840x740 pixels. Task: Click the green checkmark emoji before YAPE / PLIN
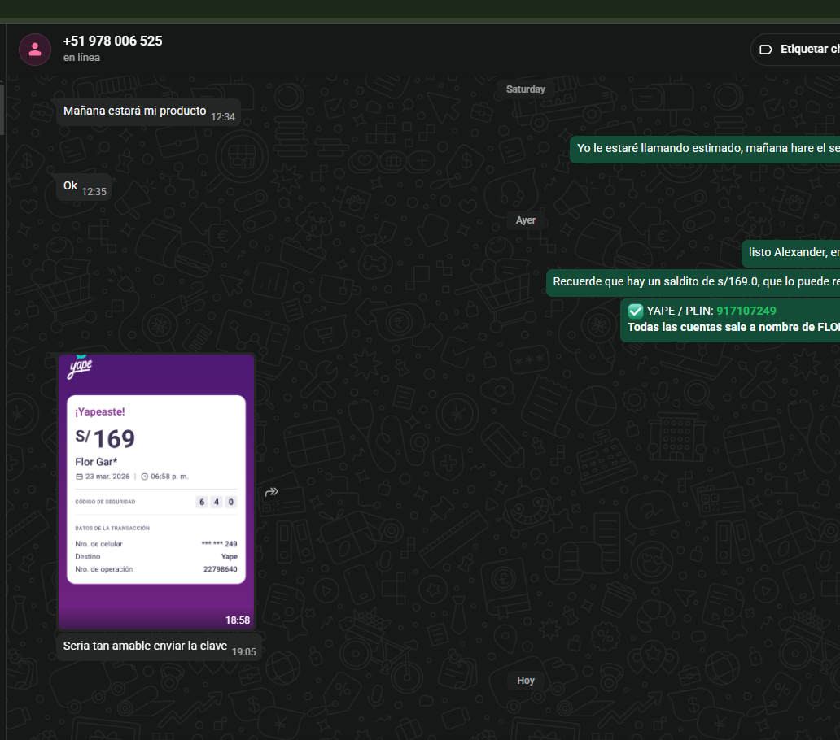click(636, 311)
